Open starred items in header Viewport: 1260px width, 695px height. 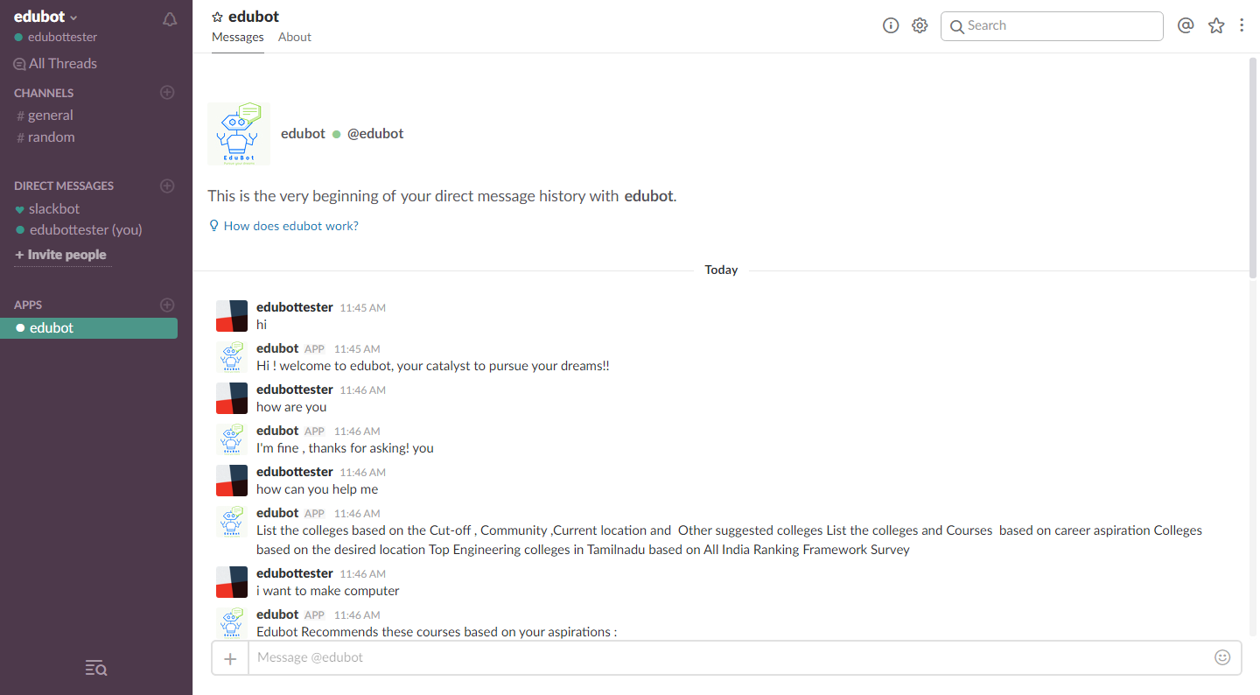(1216, 25)
